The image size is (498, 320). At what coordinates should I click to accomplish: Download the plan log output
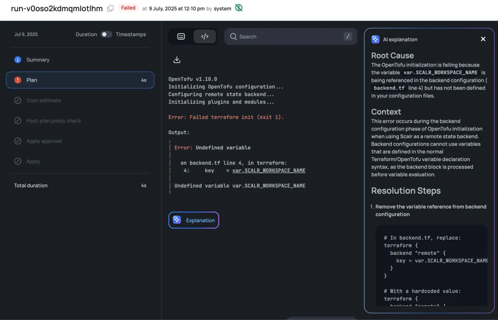click(177, 59)
